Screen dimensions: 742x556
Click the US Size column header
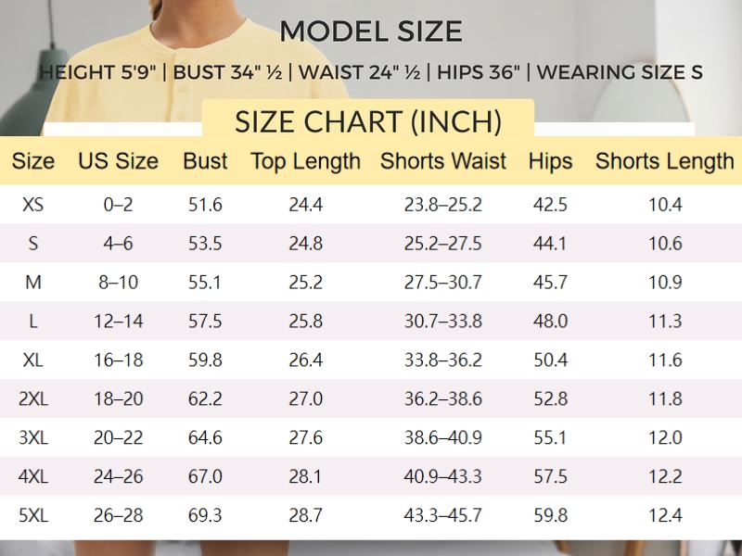[x=118, y=161]
